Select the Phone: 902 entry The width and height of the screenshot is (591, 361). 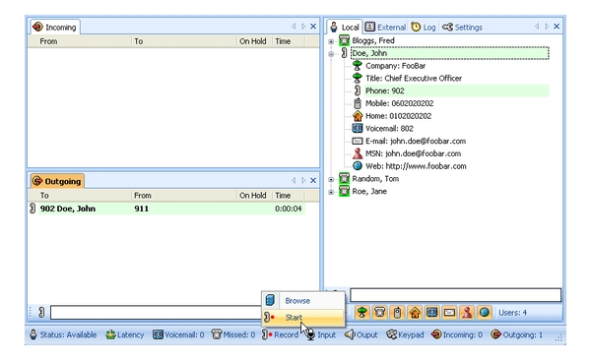[x=385, y=90]
